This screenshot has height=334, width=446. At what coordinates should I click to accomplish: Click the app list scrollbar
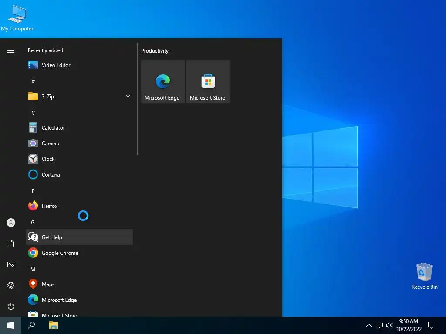point(138,99)
